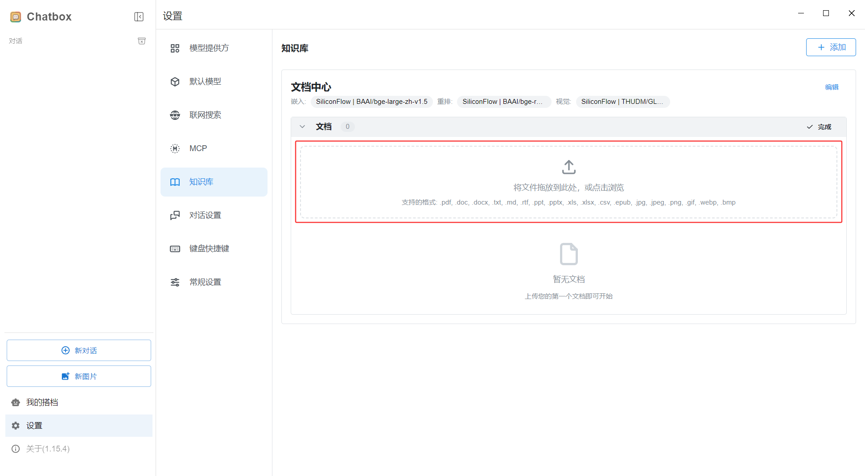
Task: Click the empty document placeholder icon
Action: pyautogui.click(x=568, y=254)
